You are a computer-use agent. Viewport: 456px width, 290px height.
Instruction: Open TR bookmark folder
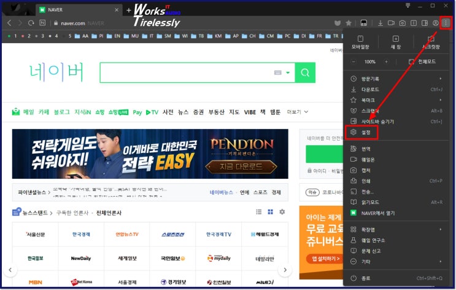(x=332, y=36)
